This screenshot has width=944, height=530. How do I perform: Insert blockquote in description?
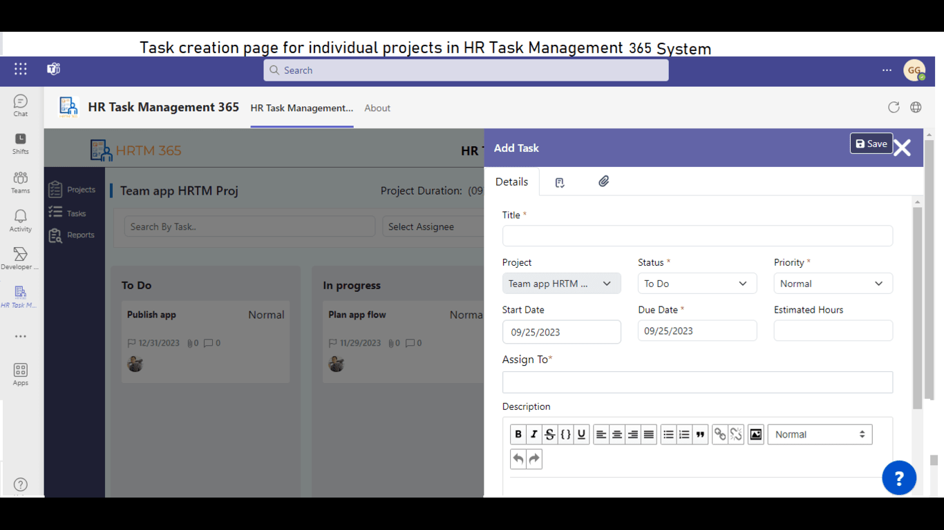(700, 434)
